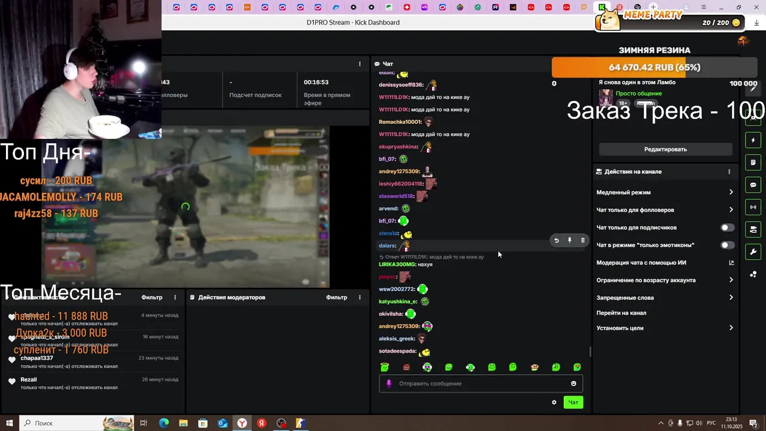Click username LIRIKA300MG in chat
766x431 pixels.
click(397, 264)
